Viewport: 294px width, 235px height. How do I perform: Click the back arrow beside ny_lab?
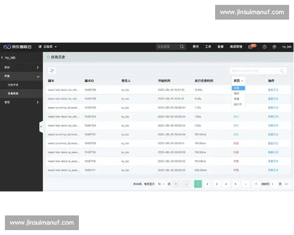pyautogui.click(x=2, y=57)
